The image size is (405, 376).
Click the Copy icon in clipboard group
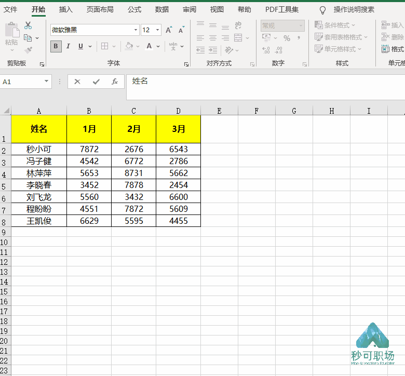coord(28,38)
